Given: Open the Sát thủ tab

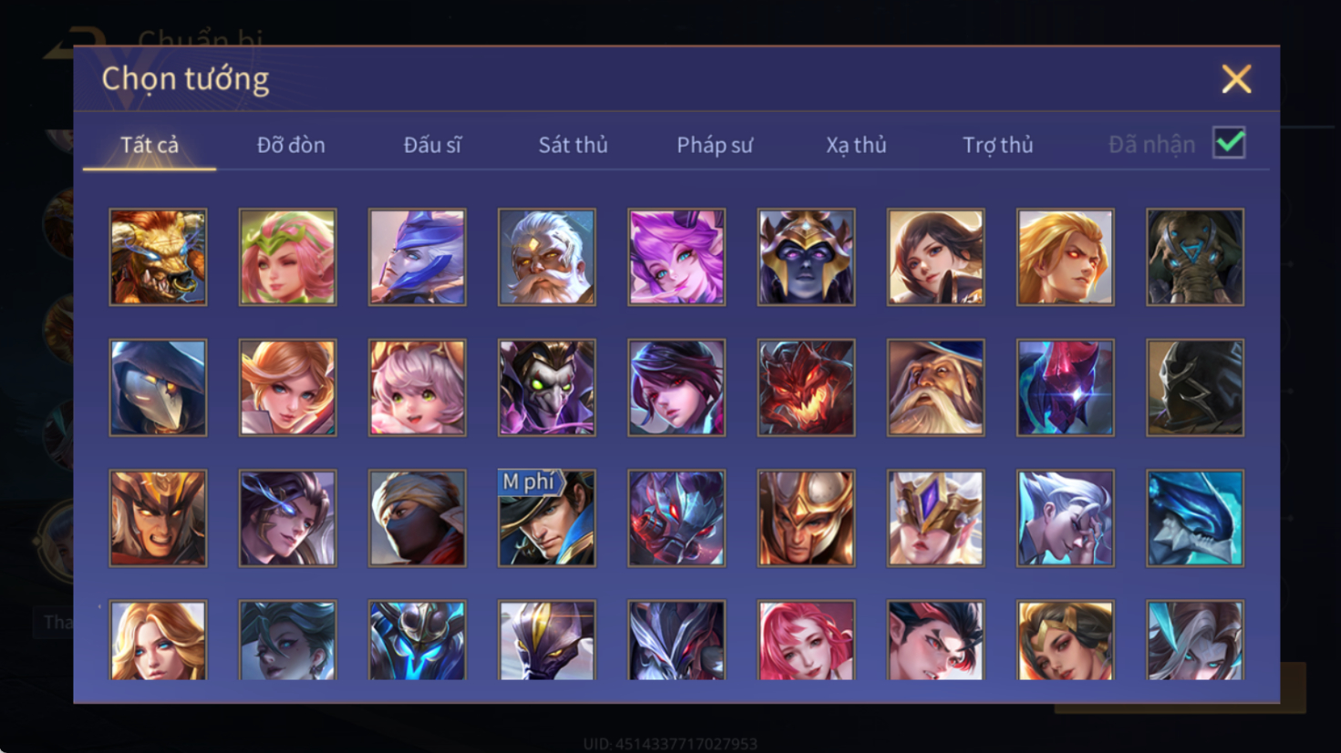Looking at the screenshot, I should (573, 145).
